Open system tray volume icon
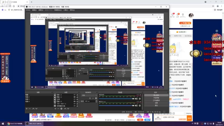 [211, 123]
